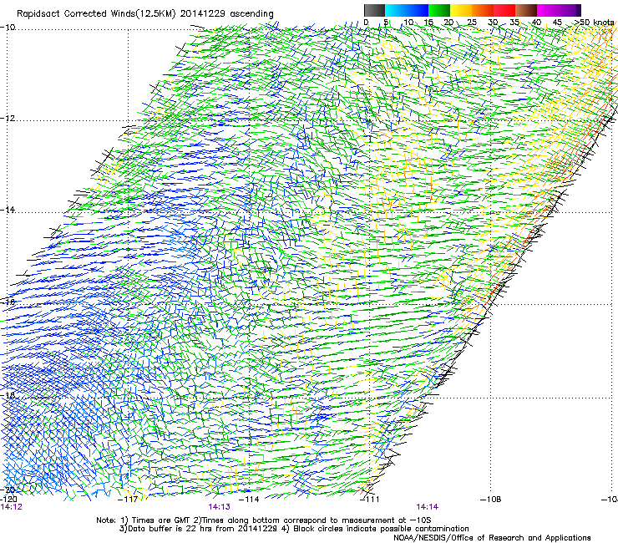Click the -12 latitude axis label
618x543 pixels.
(8, 119)
